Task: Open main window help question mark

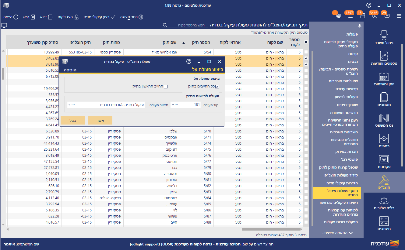Action: 369,5
